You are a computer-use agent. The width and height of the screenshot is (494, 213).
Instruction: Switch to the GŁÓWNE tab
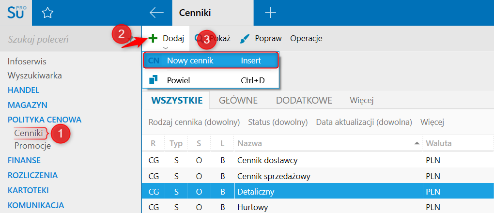tap(238, 101)
